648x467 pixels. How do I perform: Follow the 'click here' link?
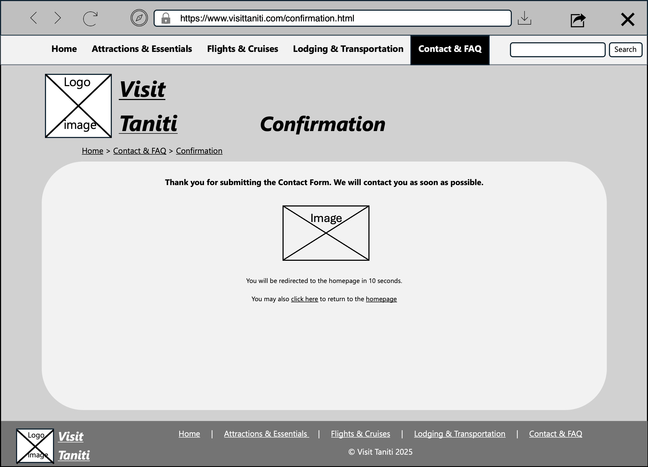pos(304,299)
